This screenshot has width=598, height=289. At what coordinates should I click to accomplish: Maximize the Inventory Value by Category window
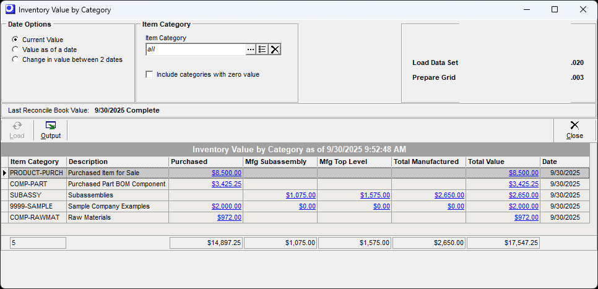pos(555,9)
